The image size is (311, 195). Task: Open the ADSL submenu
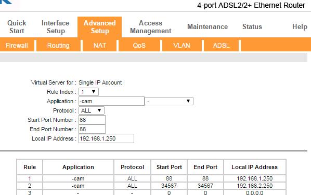[x=221, y=46]
